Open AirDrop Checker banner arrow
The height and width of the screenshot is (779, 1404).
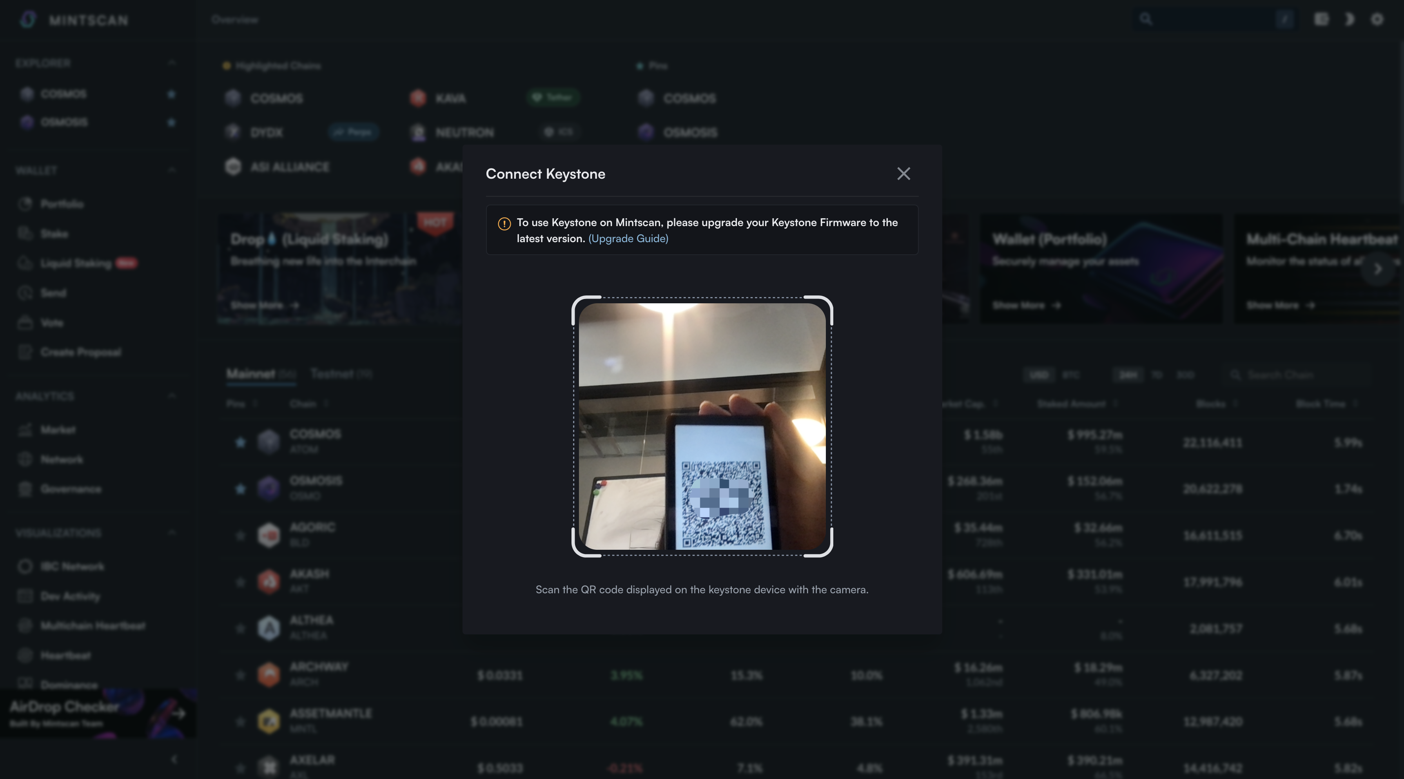click(x=178, y=714)
